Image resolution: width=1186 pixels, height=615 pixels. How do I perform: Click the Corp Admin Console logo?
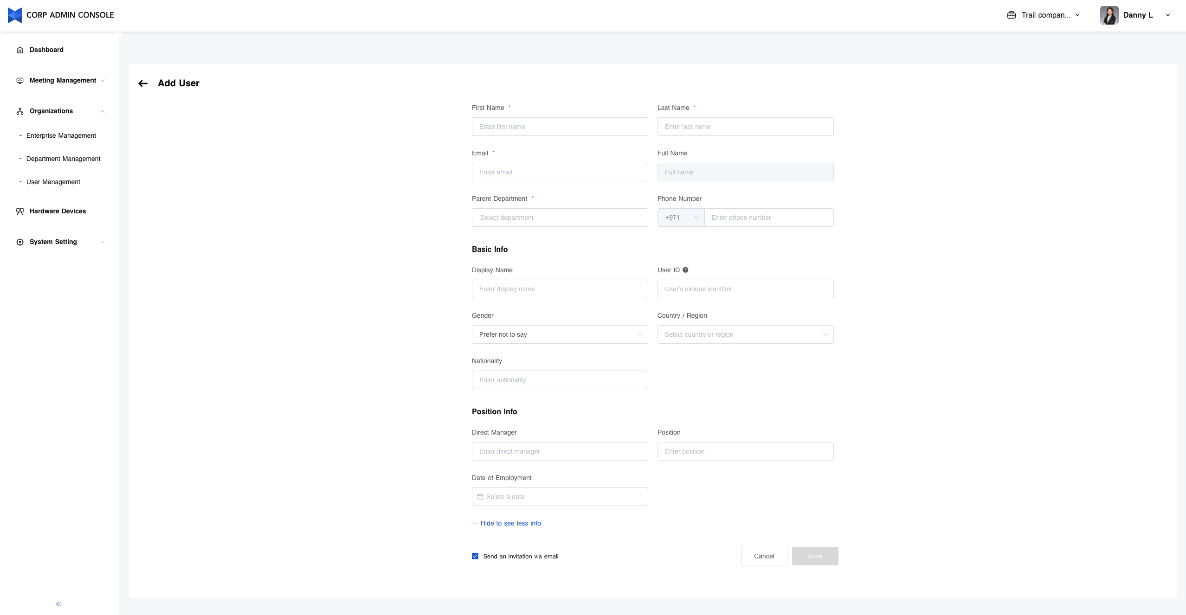coord(15,15)
